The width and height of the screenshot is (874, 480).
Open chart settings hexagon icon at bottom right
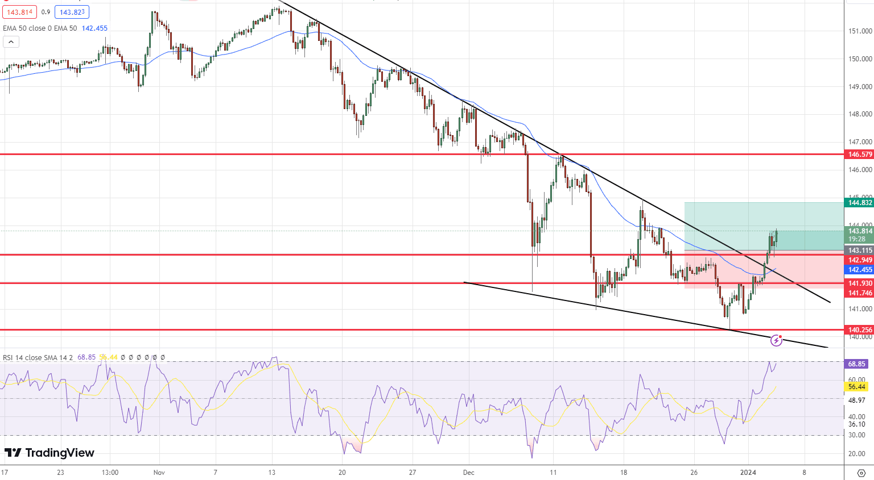[861, 473]
